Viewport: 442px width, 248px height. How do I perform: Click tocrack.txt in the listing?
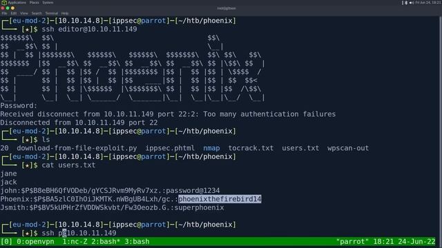pos(251,148)
